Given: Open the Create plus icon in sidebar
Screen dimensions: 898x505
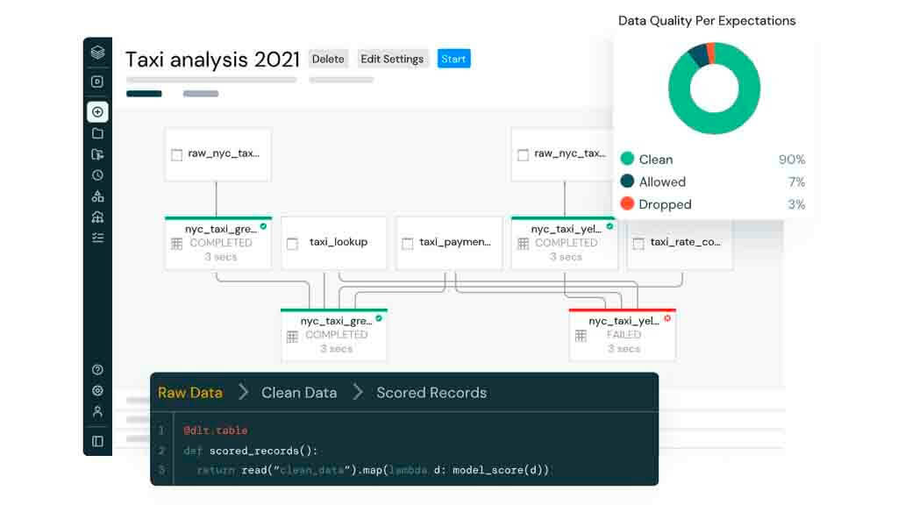Looking at the screenshot, I should pyautogui.click(x=97, y=112).
